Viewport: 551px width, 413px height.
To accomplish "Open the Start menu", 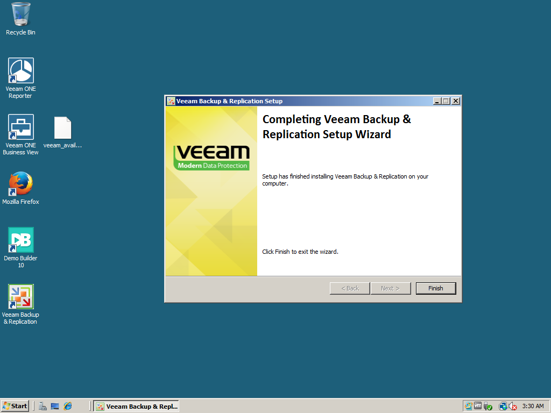I will coord(15,406).
